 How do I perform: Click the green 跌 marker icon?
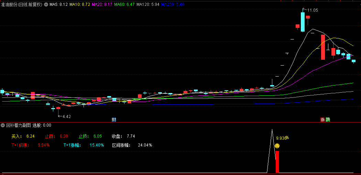pos(328,119)
